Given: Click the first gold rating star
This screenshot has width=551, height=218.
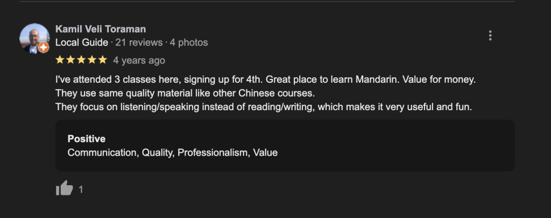Looking at the screenshot, I should point(60,60).
